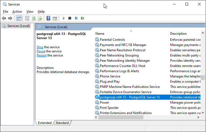Open the File menu
This screenshot has width=206, height=132.
6,12
